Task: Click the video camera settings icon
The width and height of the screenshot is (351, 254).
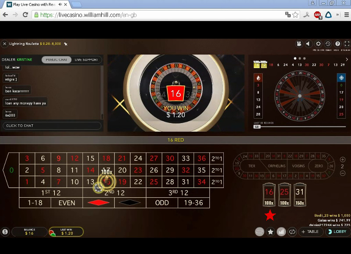Action: [x=299, y=44]
